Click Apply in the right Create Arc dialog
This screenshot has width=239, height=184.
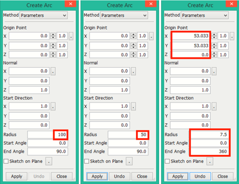[178, 176]
